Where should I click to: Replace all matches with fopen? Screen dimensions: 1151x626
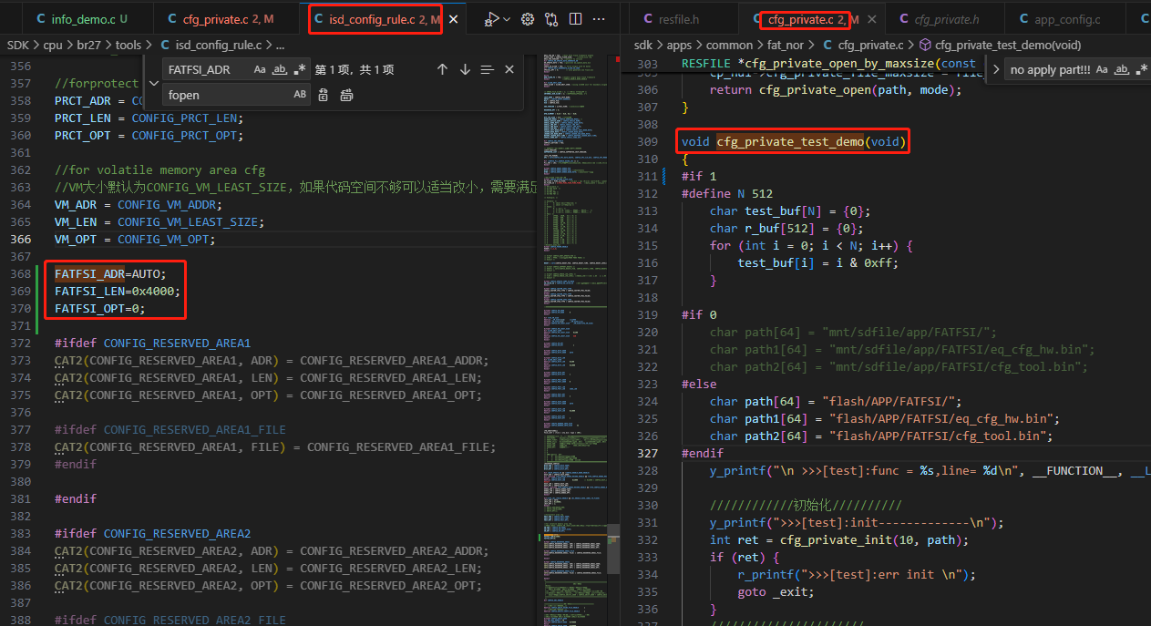pyautogui.click(x=346, y=95)
